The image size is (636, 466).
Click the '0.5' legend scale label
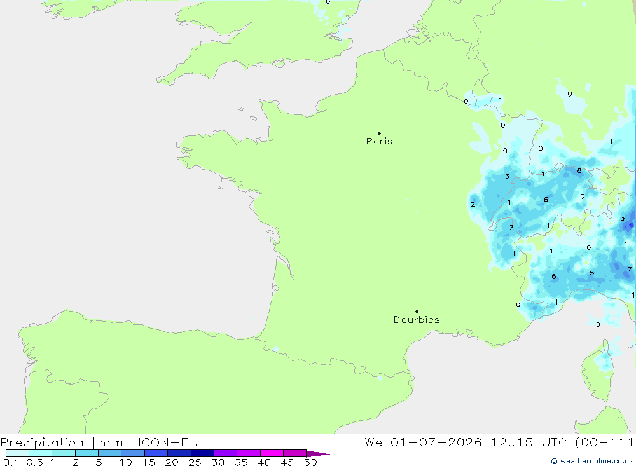tap(34, 462)
